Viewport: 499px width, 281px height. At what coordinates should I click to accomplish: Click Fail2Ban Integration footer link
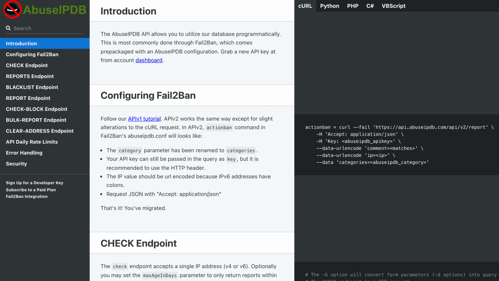[27, 196]
